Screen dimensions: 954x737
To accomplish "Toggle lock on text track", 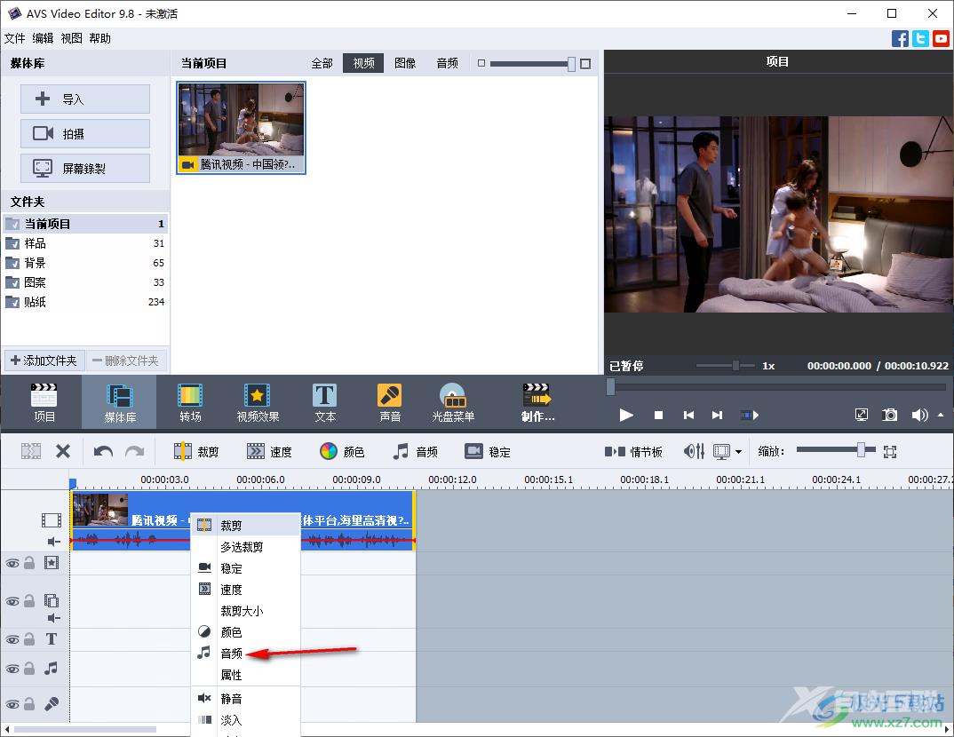I will pyautogui.click(x=29, y=639).
